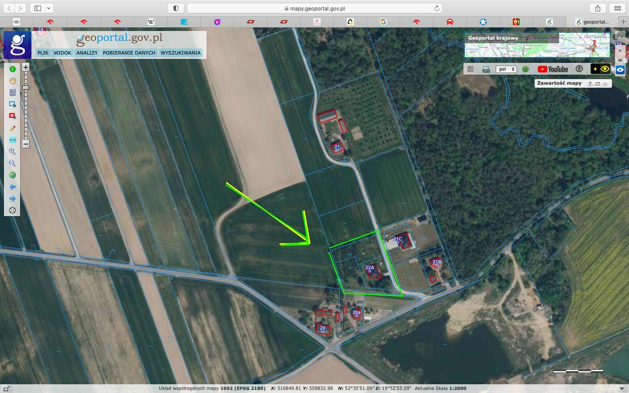Open the POBIERANIE DANYCH menu

(129, 53)
